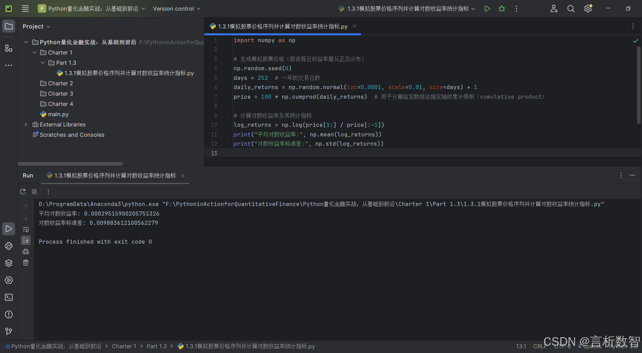
Task: Show more tool windows ellipsis in left sidebar
Action: click(9, 65)
